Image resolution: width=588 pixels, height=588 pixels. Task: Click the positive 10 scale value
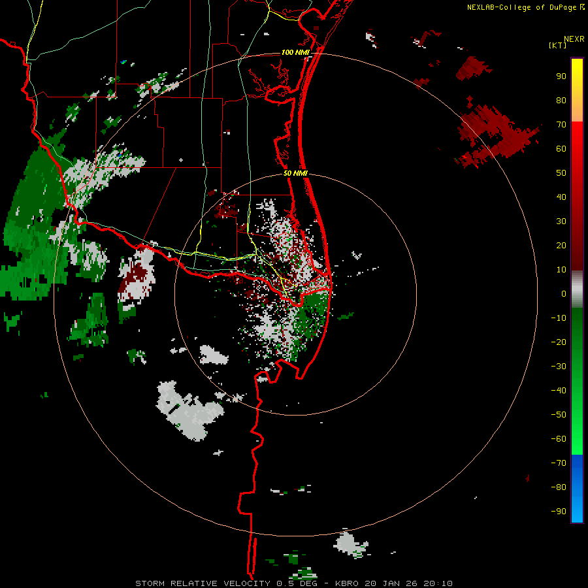pyautogui.click(x=561, y=270)
